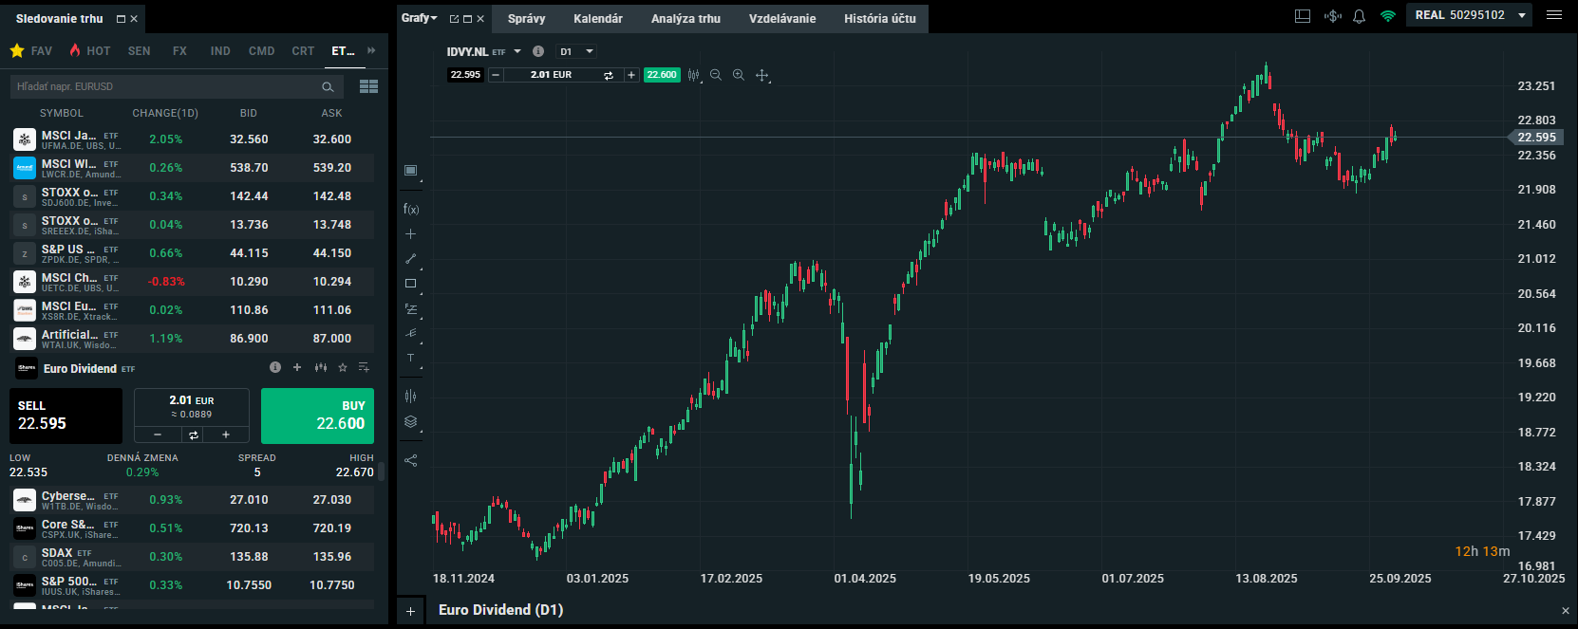Expand the IDVY.NL symbol dropdown

coord(517,51)
